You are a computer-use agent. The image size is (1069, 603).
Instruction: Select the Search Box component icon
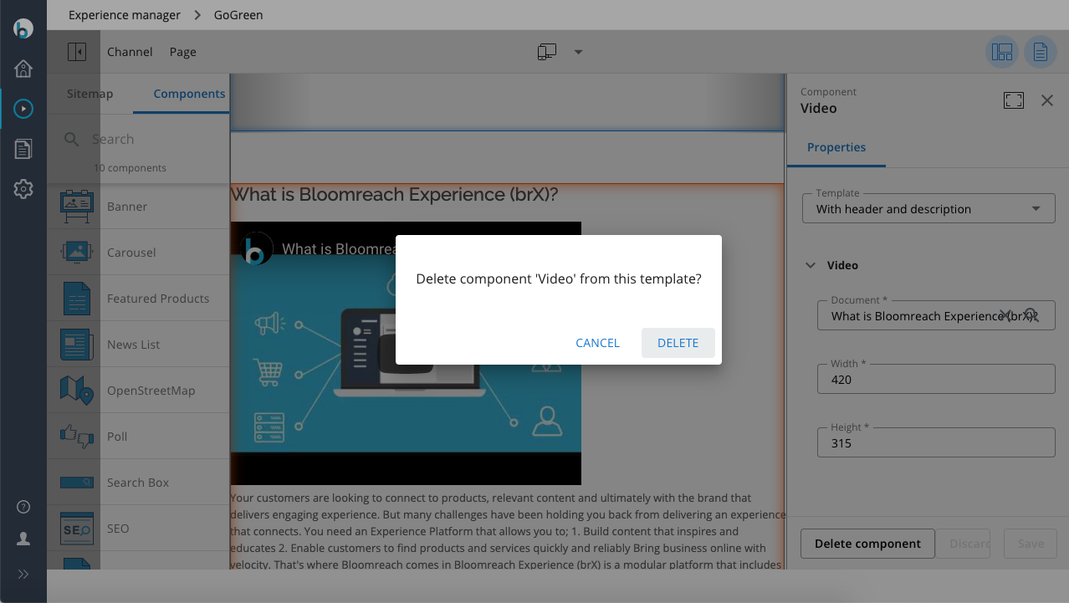pyautogui.click(x=77, y=483)
